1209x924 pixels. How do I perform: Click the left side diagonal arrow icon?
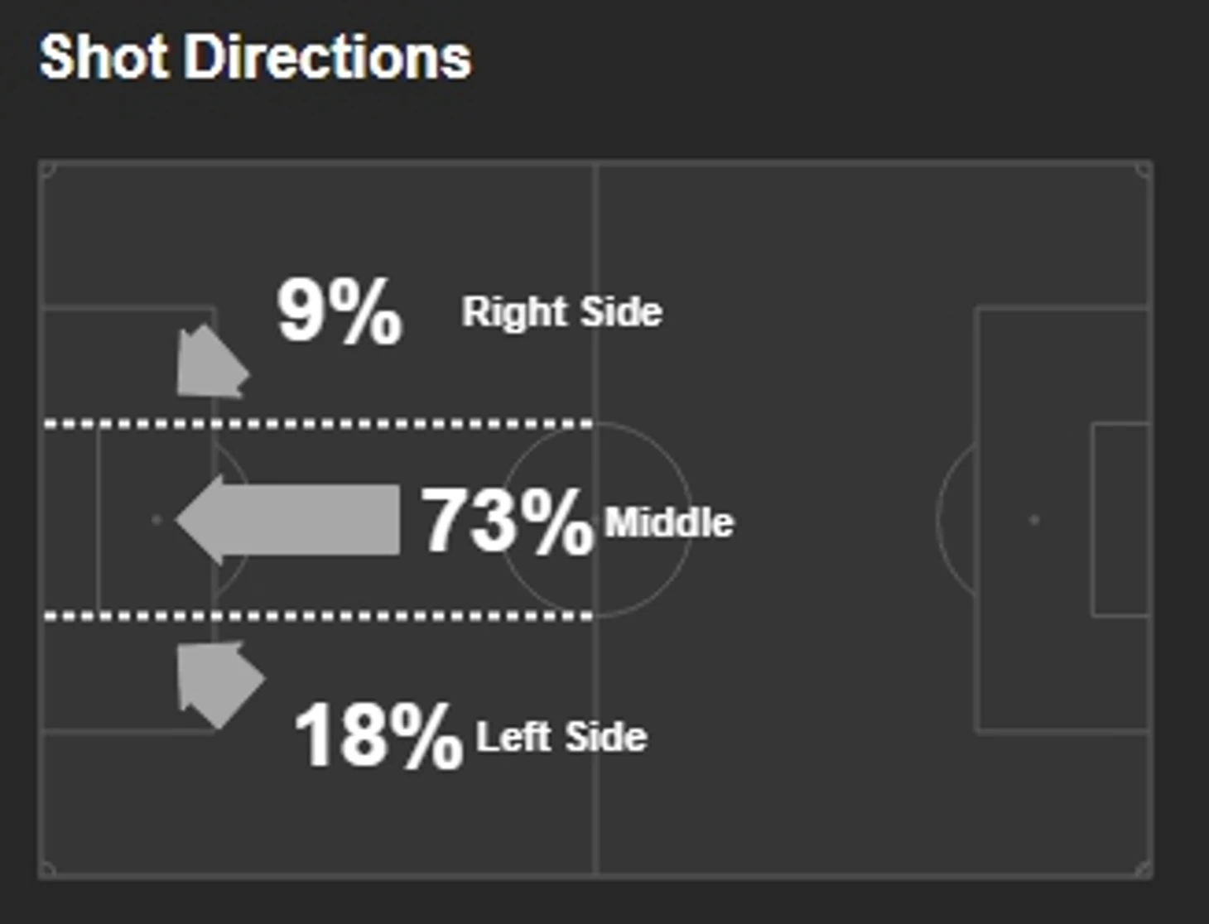(x=219, y=684)
